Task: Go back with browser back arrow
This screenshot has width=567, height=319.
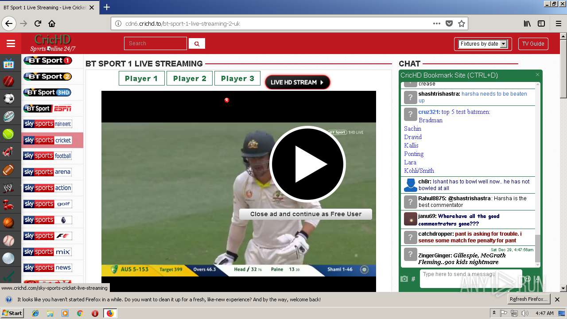Action: (9, 23)
